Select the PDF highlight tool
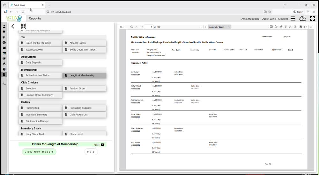 tap(281, 27)
